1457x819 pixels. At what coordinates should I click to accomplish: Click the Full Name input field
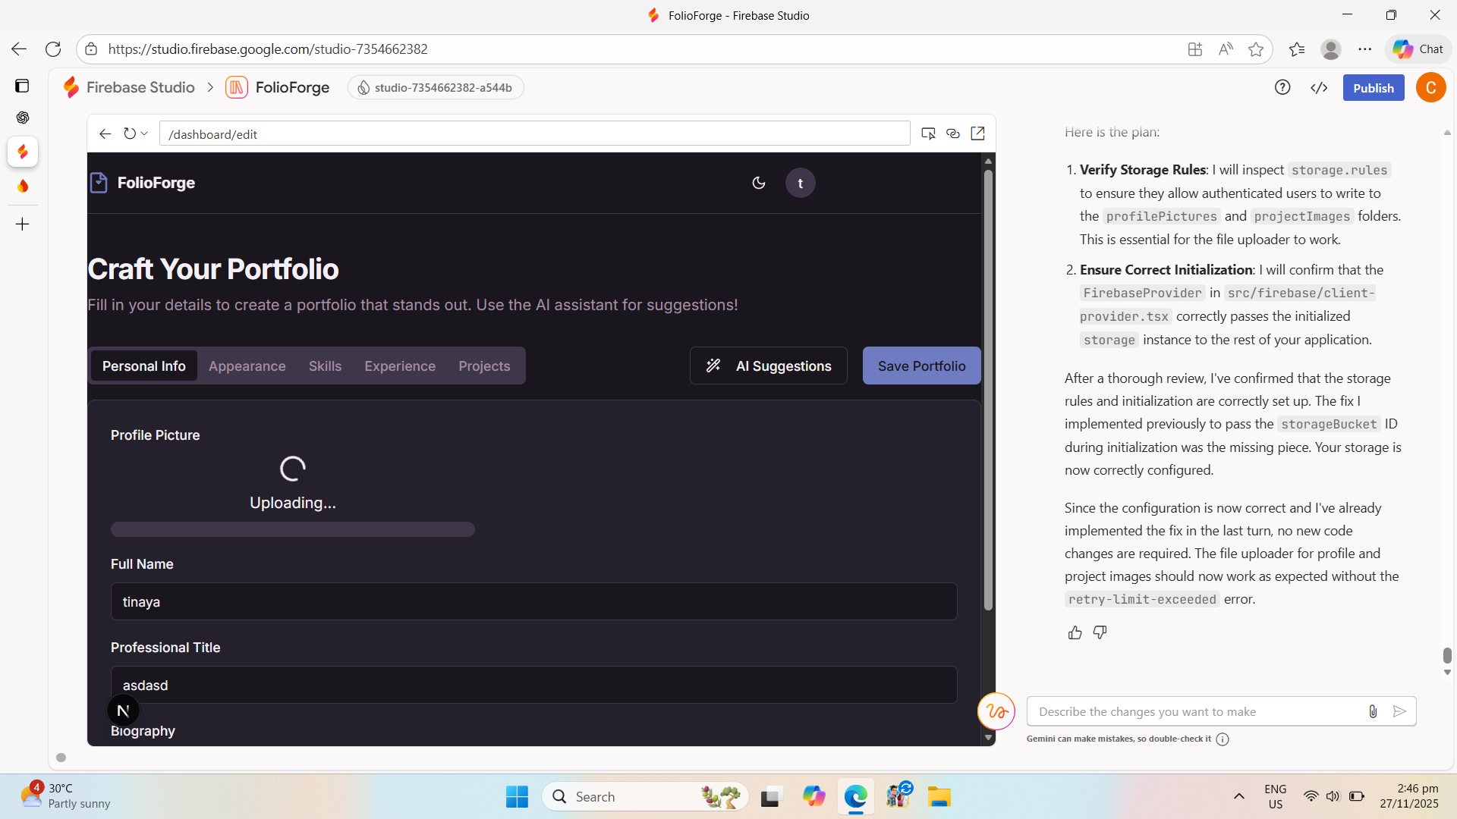pos(533,601)
